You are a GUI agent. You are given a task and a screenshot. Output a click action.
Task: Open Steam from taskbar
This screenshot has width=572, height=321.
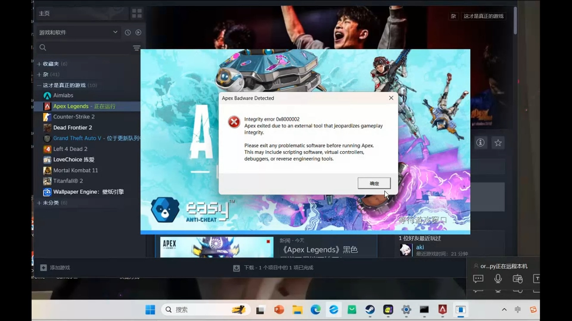[x=370, y=310]
